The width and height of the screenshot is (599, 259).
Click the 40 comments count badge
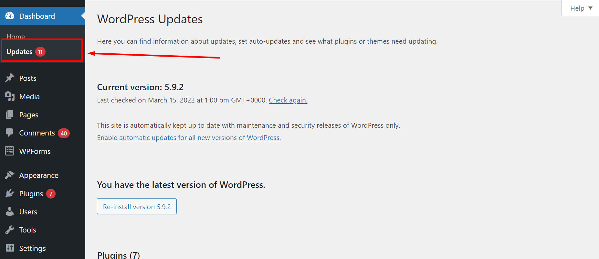(64, 133)
